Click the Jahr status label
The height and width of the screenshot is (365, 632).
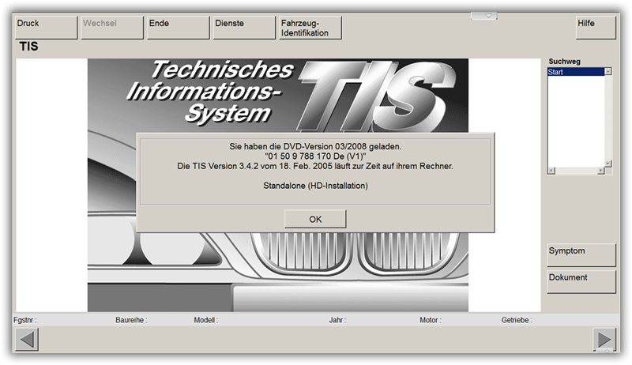338,320
